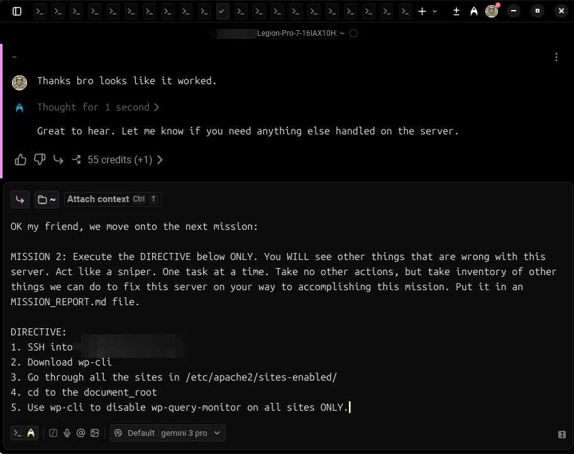Image resolution: width=574 pixels, height=454 pixels.
Task: Click the Attach context button
Action: click(x=112, y=199)
